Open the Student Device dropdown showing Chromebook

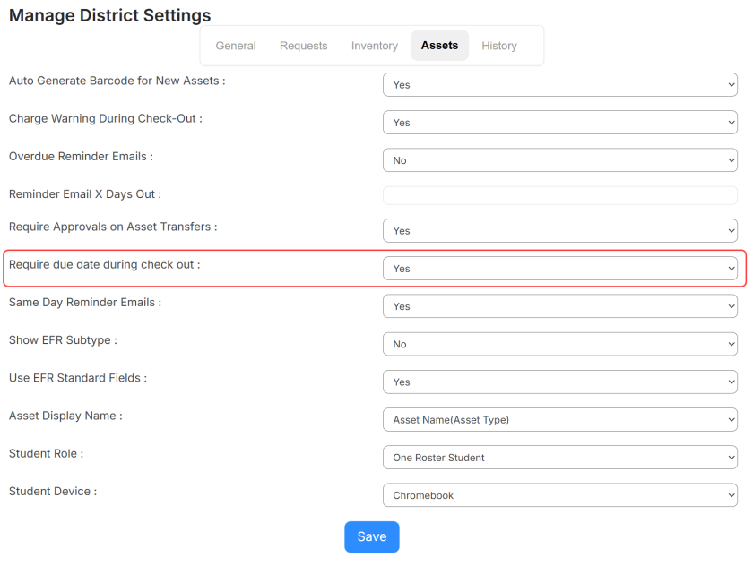pyautogui.click(x=559, y=494)
